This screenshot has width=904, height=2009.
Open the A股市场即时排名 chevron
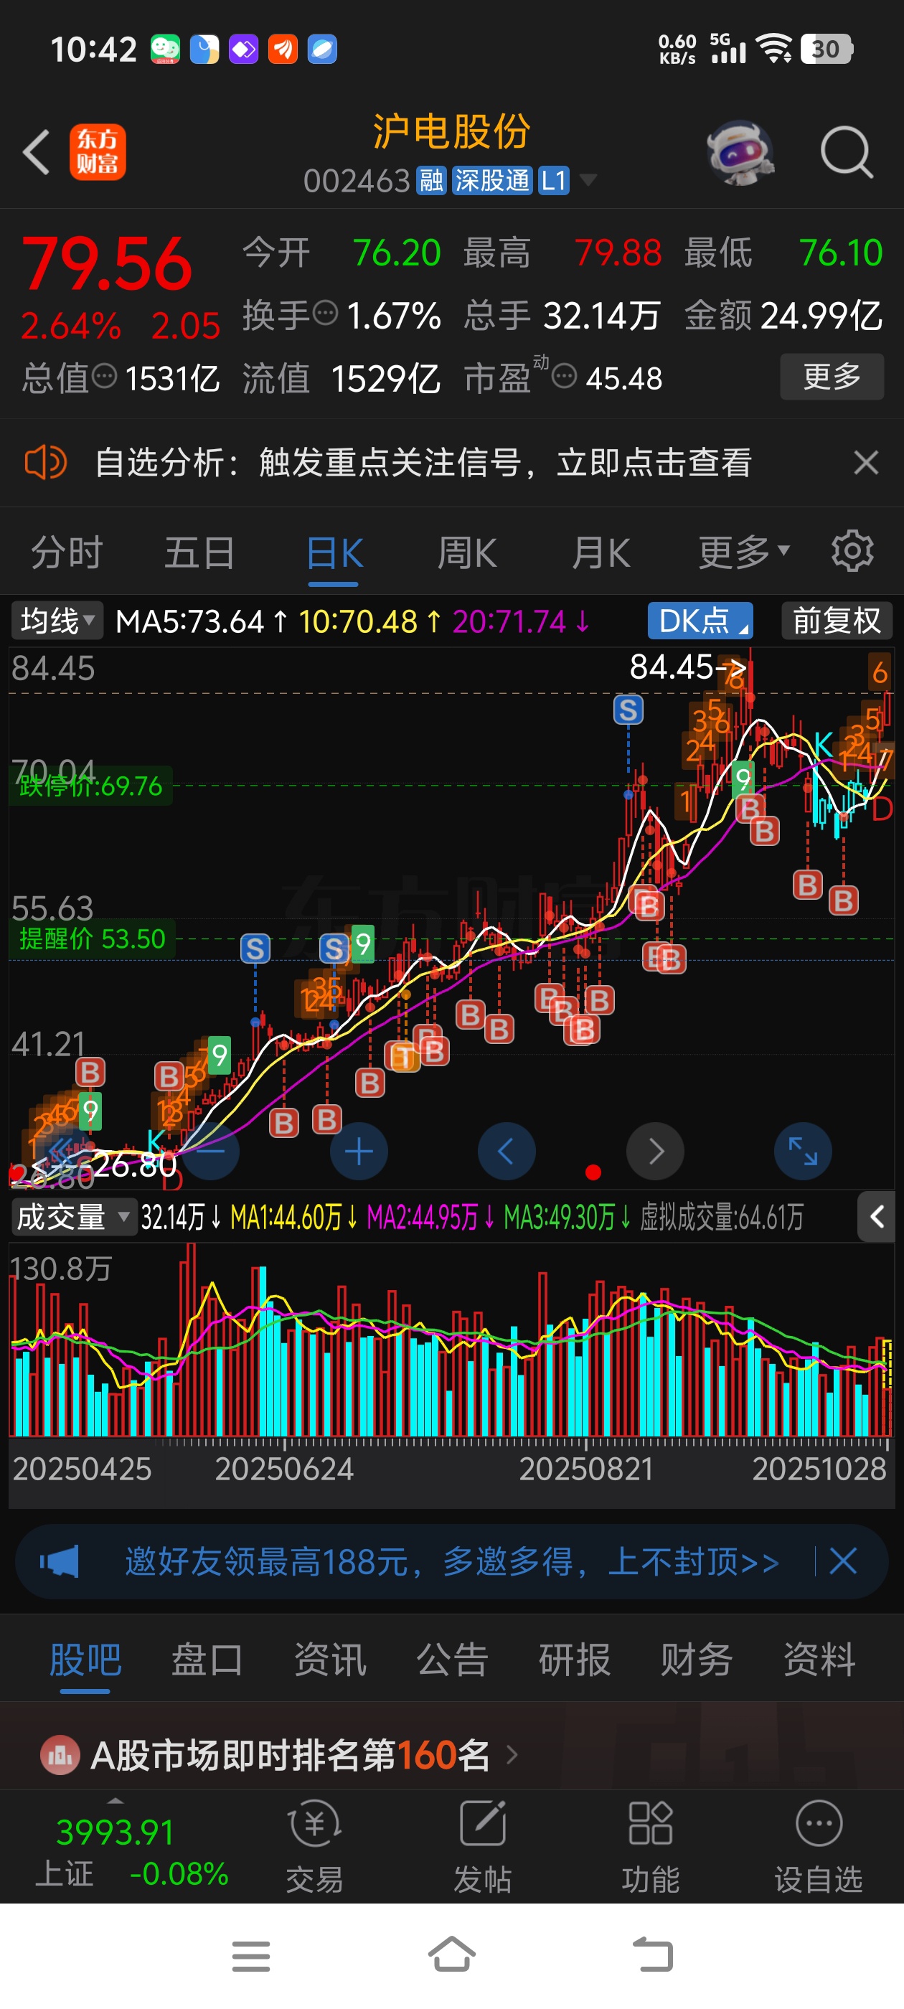512,1755
